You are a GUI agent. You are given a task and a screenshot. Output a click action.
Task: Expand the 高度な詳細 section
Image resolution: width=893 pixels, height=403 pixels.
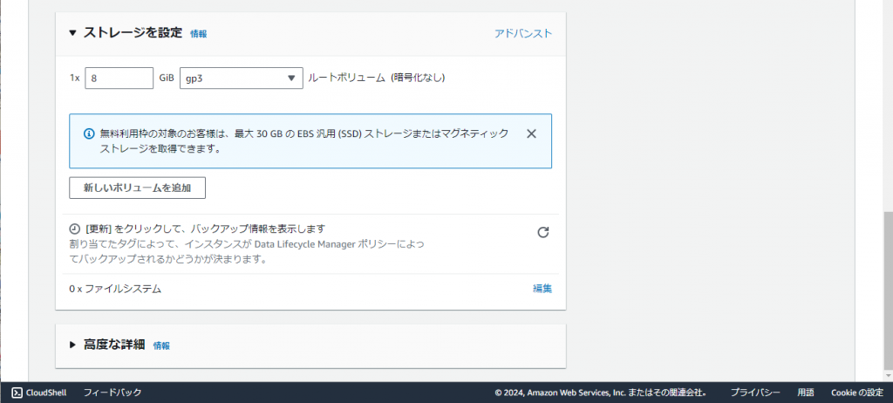pos(73,345)
